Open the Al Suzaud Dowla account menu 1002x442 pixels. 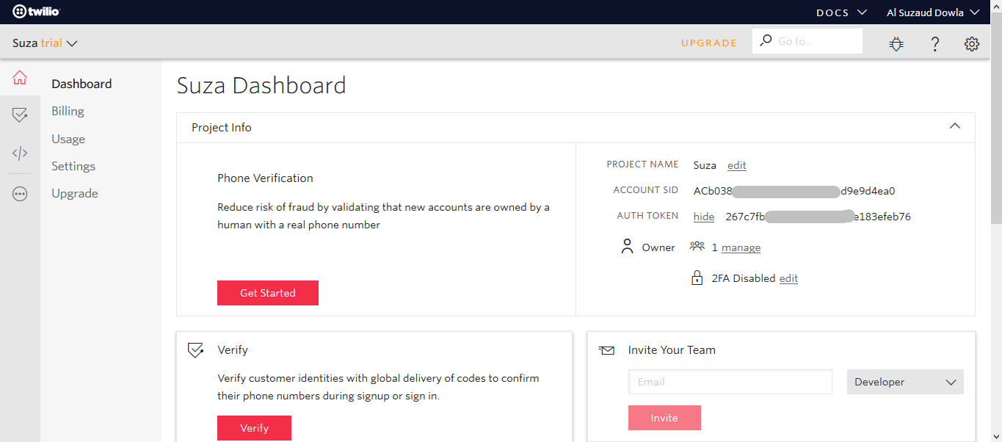pos(933,12)
